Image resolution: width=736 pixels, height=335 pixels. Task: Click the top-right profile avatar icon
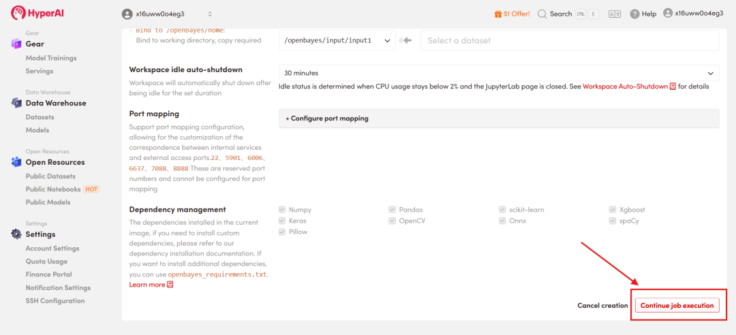click(x=668, y=13)
